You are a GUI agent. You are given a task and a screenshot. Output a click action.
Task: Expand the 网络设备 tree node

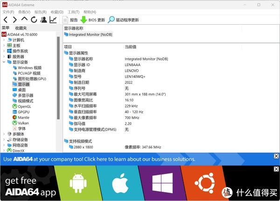(x=4, y=145)
